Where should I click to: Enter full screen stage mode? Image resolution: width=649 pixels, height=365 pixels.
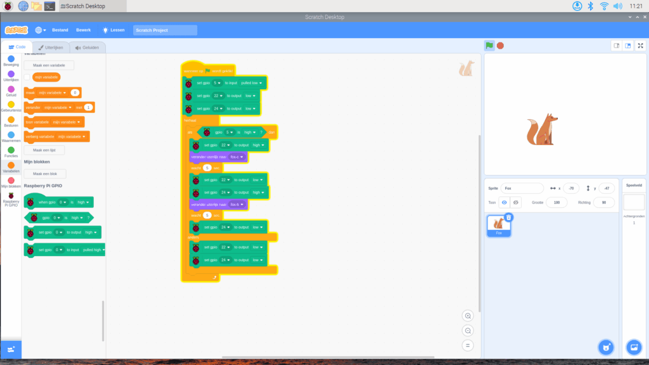[641, 46]
